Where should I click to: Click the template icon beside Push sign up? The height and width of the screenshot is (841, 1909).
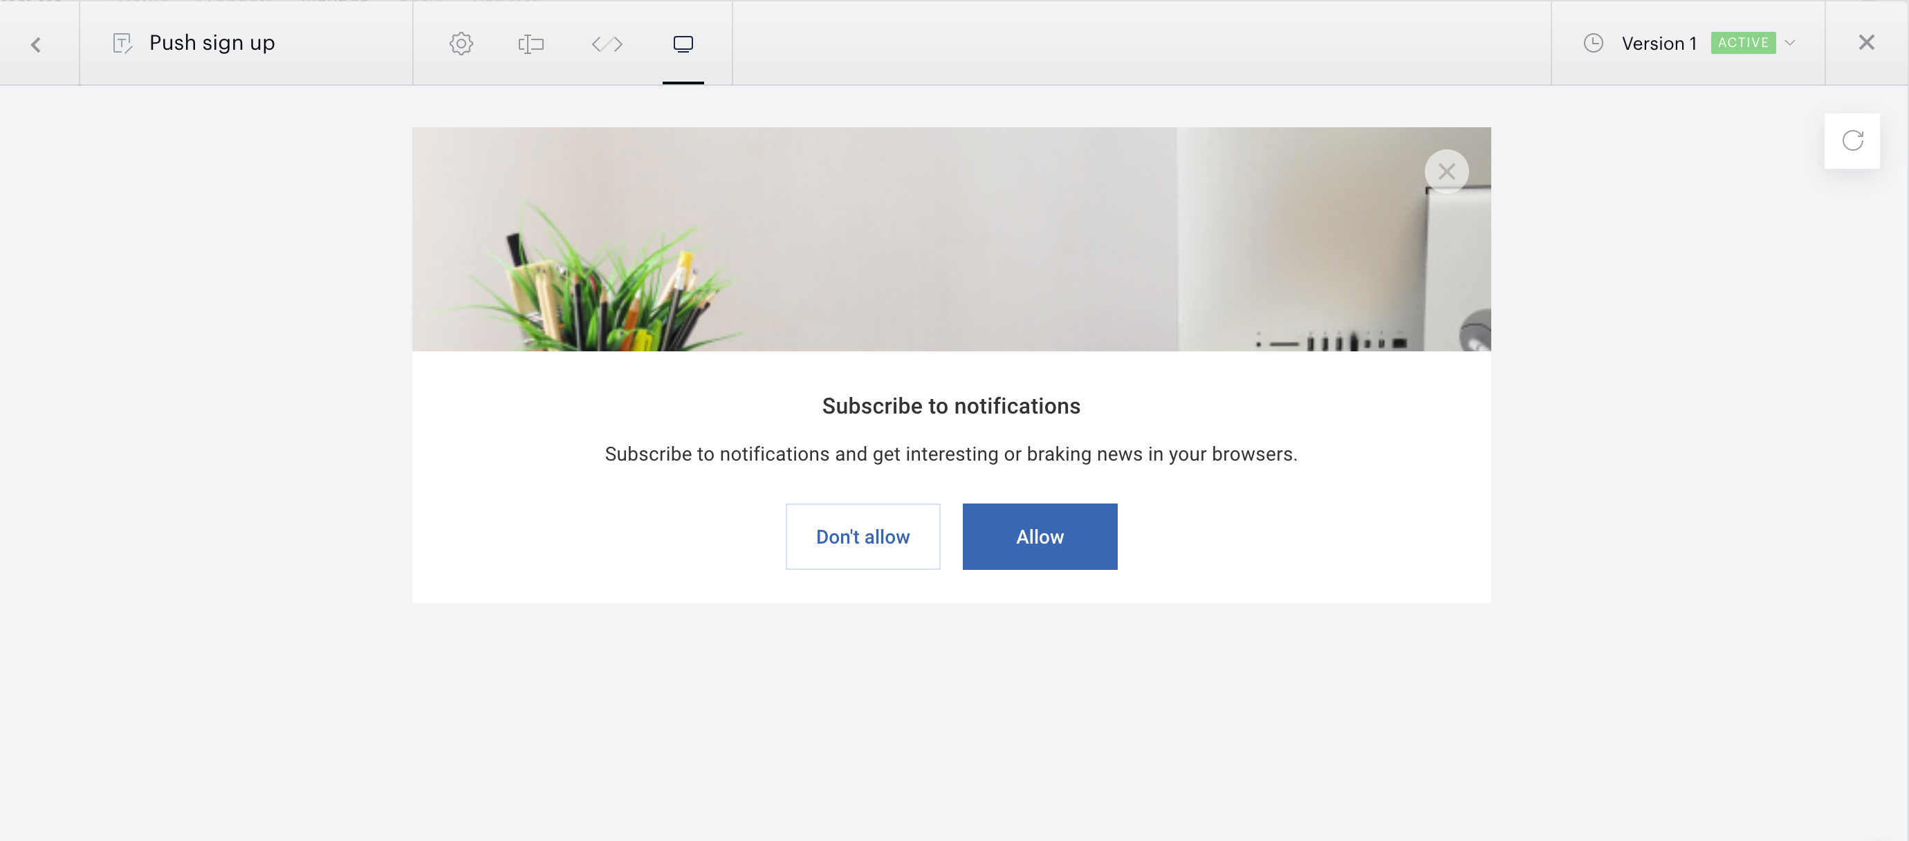[x=122, y=44]
